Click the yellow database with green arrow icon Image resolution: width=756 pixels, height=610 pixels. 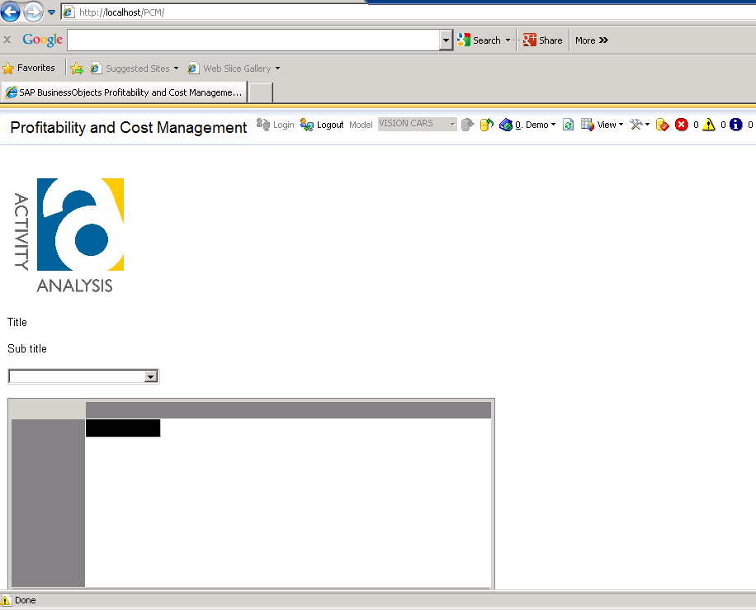487,125
